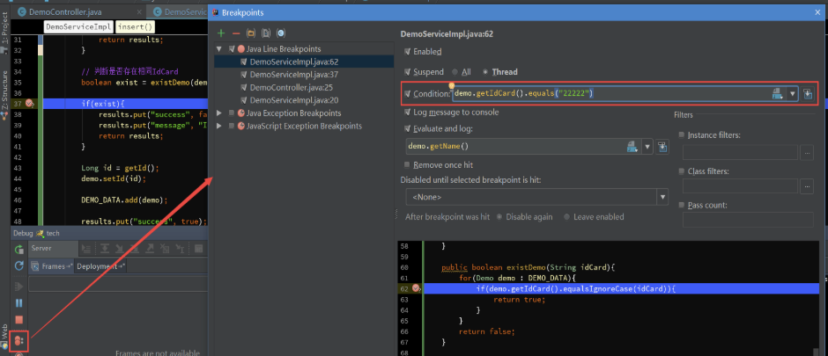The width and height of the screenshot is (828, 356).
Task: Click Class filters browse button
Action: 806,185
